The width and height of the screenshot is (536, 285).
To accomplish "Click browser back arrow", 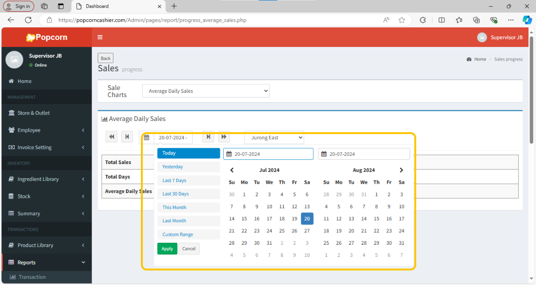I will tap(11, 20).
